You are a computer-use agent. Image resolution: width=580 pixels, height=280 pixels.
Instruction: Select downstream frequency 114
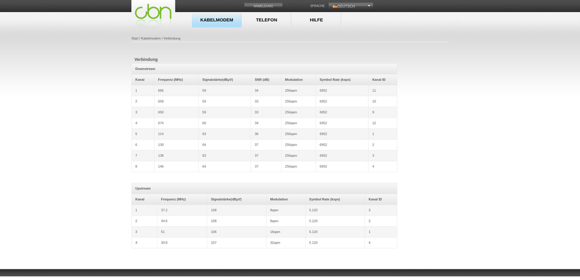tap(160, 134)
